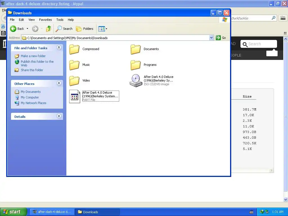Viewport: 288px width, 216px height.
Task: Open the Back history dropdown arrow
Action: pyautogui.click(x=27, y=29)
